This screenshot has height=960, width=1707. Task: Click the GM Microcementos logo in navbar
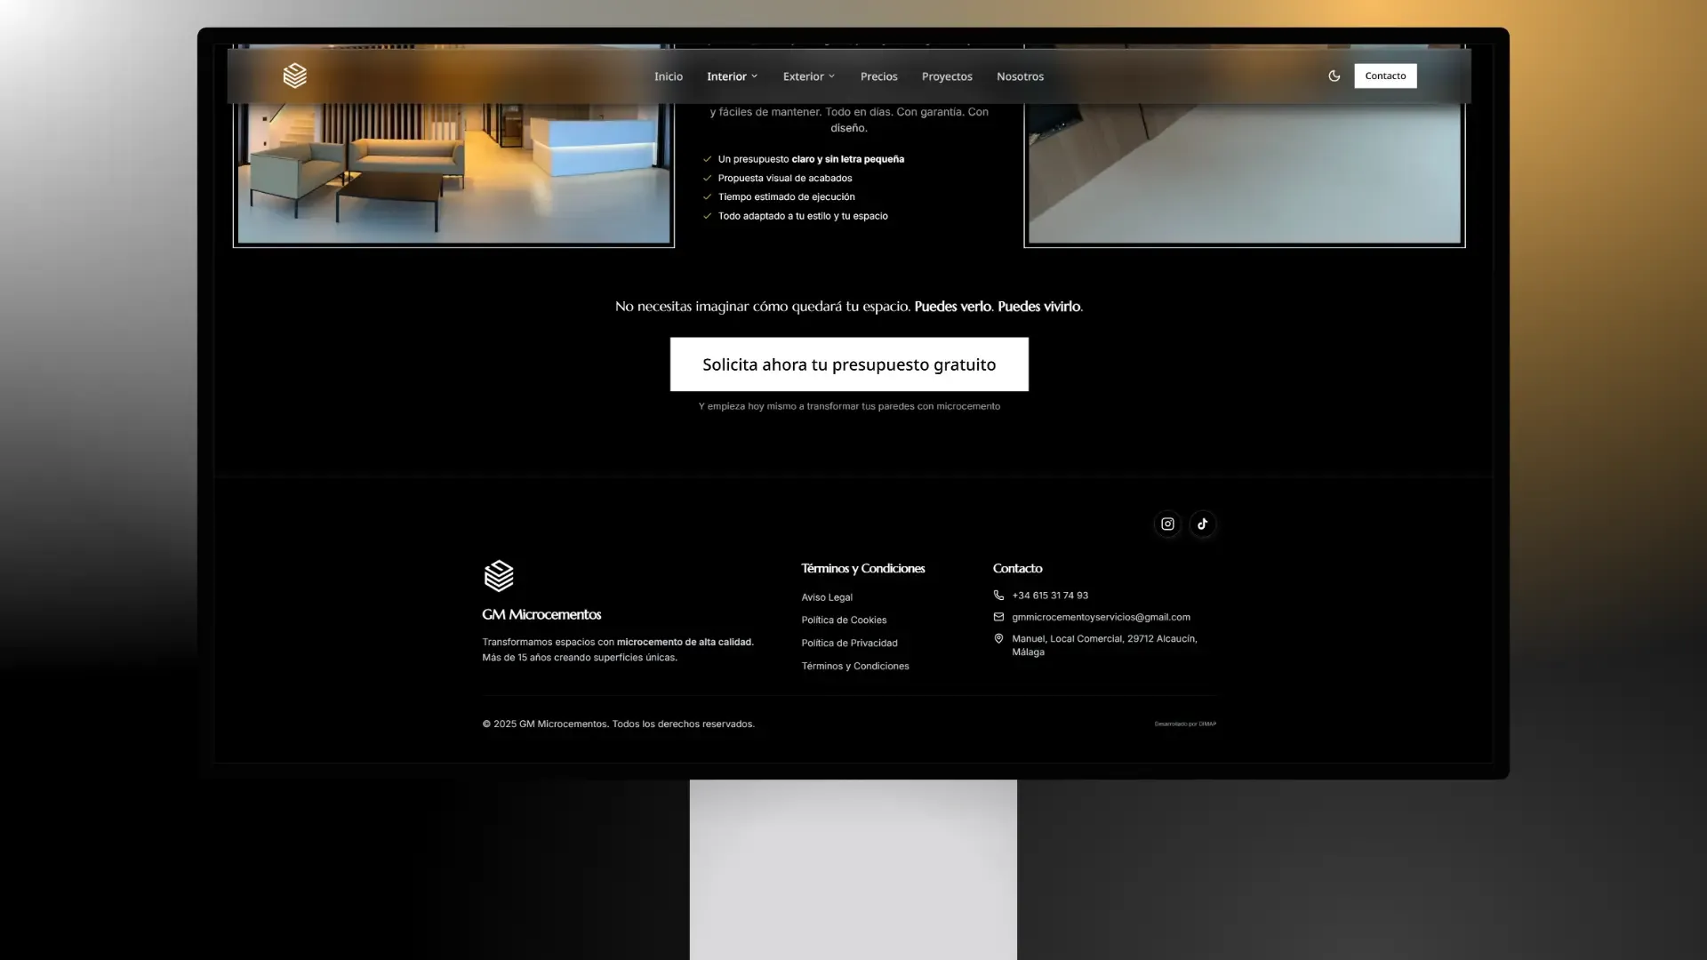tap(294, 76)
